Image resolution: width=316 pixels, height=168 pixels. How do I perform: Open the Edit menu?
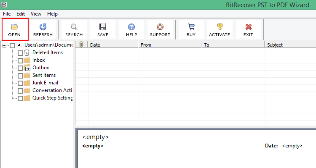[21, 14]
